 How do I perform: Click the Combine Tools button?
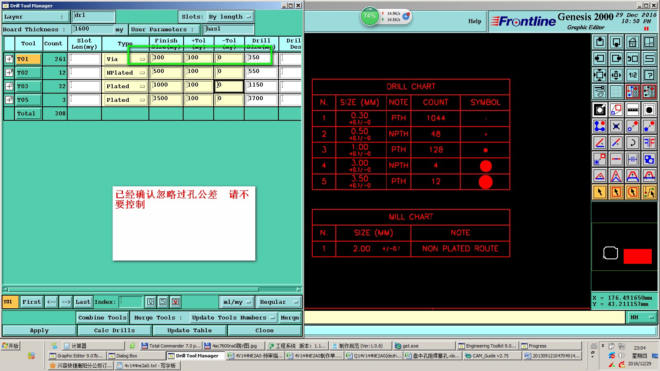pos(102,318)
